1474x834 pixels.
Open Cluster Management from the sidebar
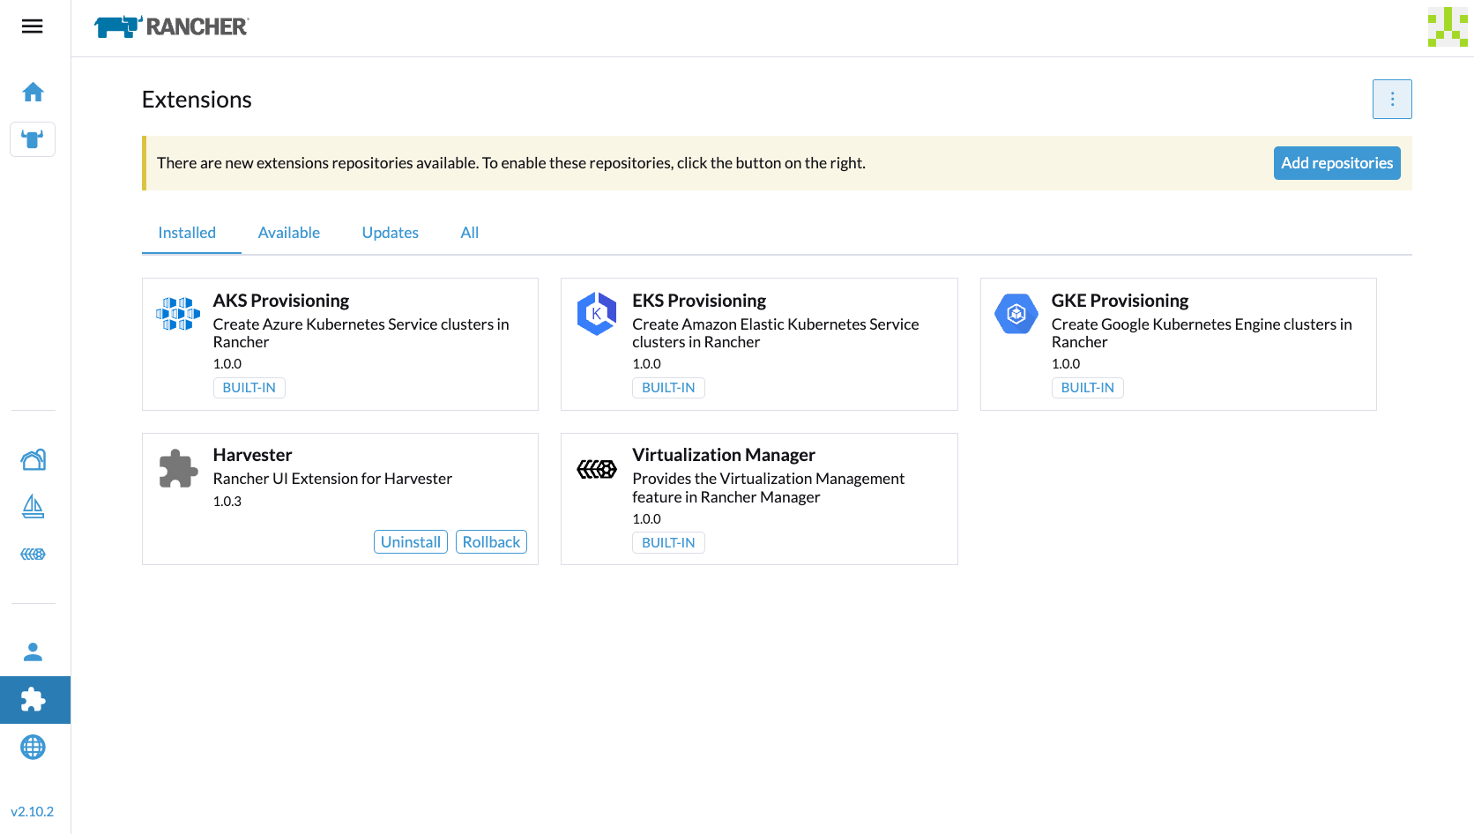coord(33,459)
